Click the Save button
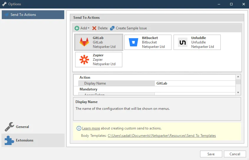The height and width of the screenshot is (160, 249). [x=211, y=154]
